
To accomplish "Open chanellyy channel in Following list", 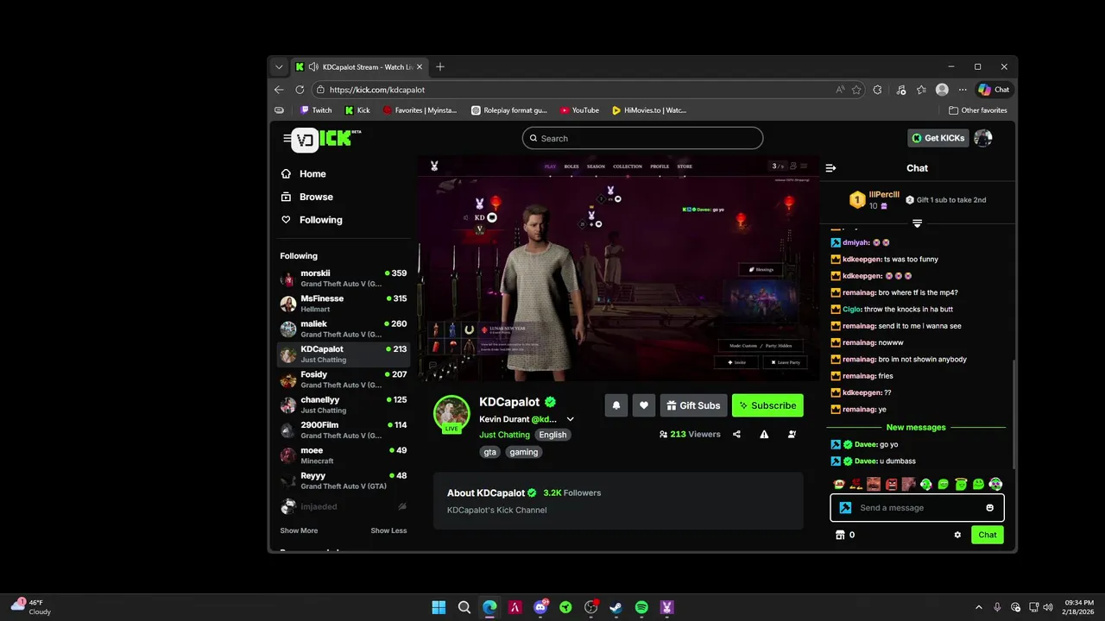I will 344,405.
